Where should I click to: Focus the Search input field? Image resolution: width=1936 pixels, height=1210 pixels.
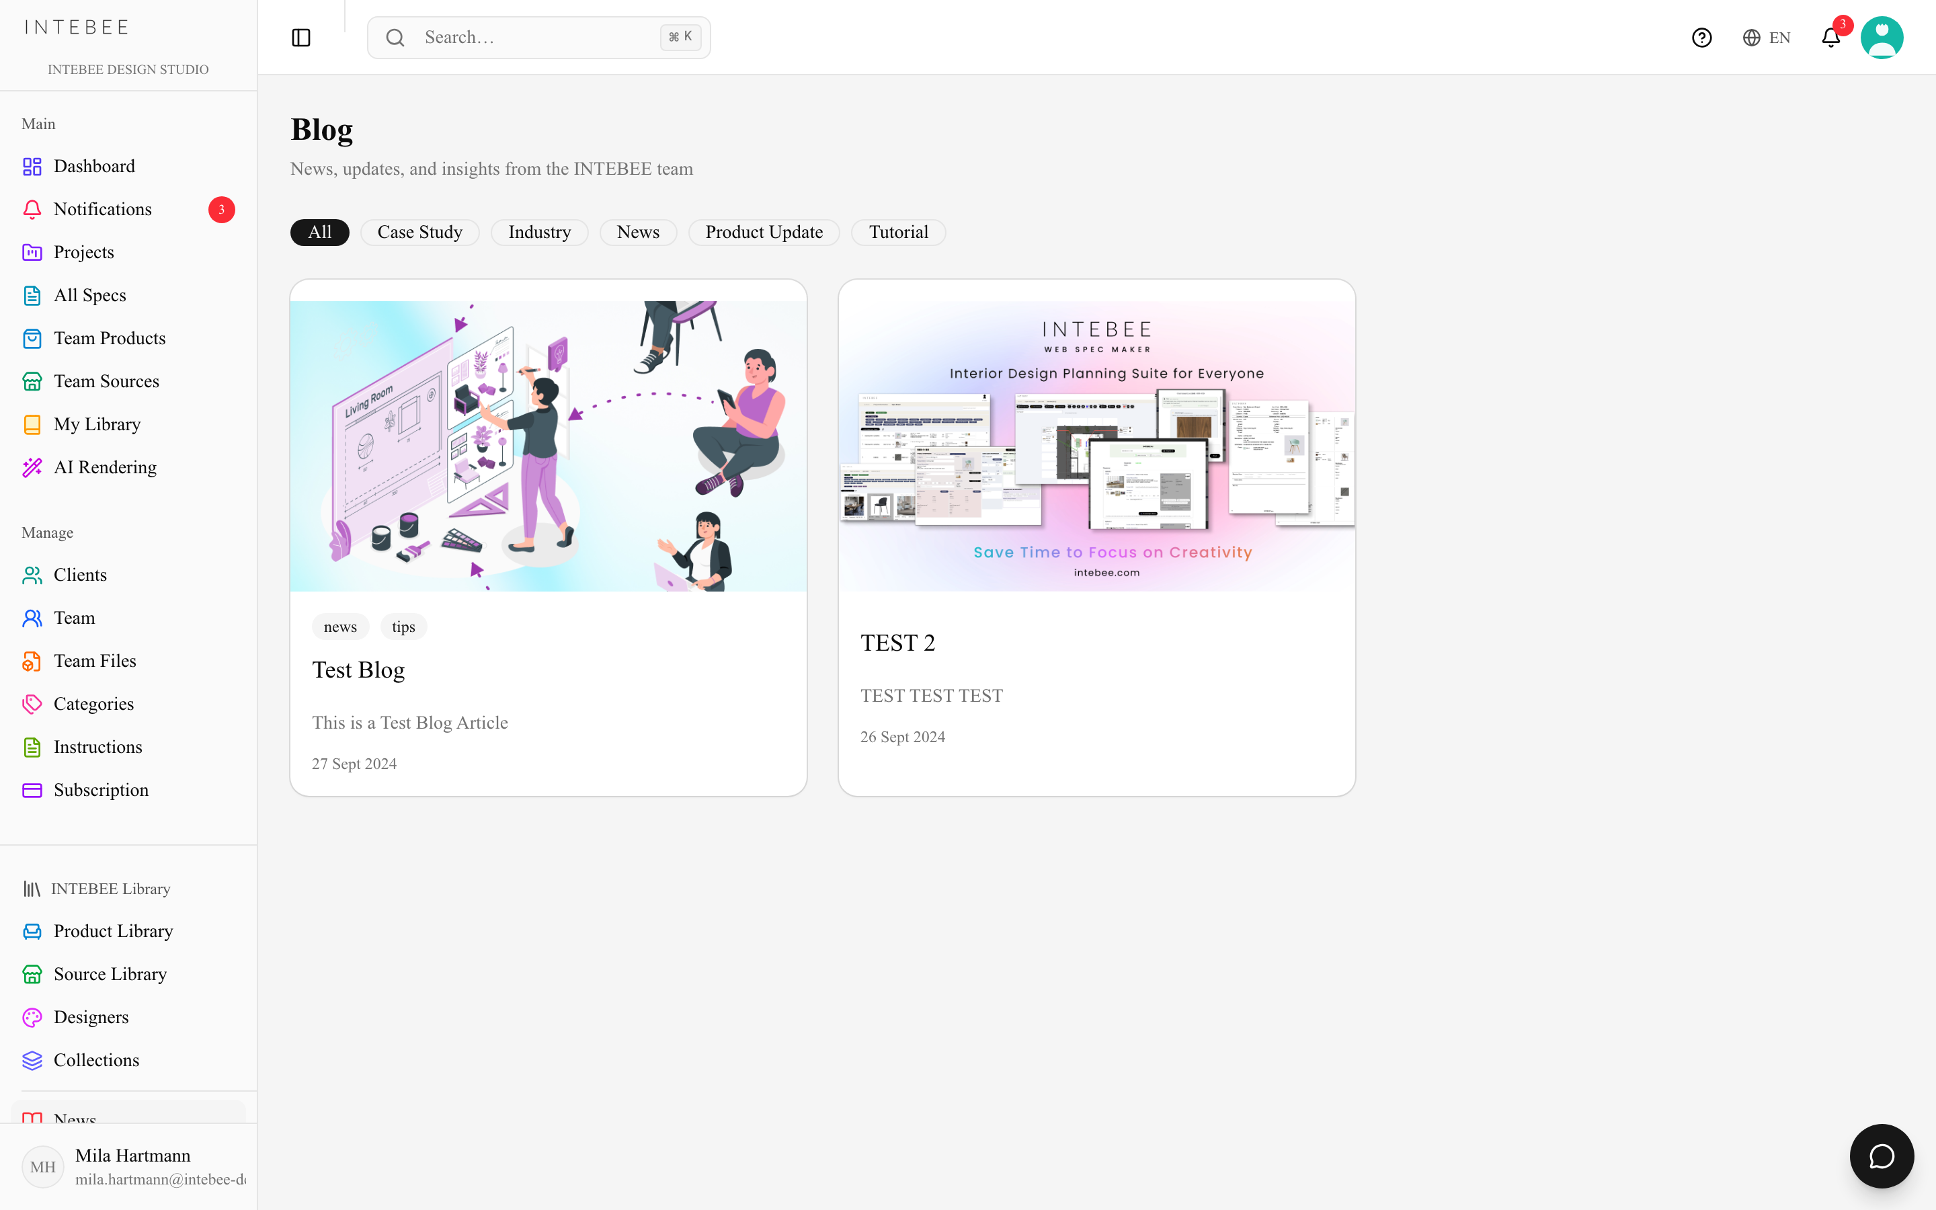538,38
